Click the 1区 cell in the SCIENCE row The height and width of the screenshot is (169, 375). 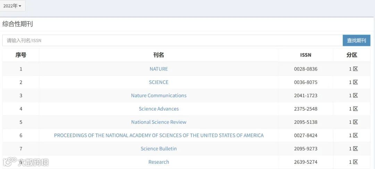click(x=353, y=82)
